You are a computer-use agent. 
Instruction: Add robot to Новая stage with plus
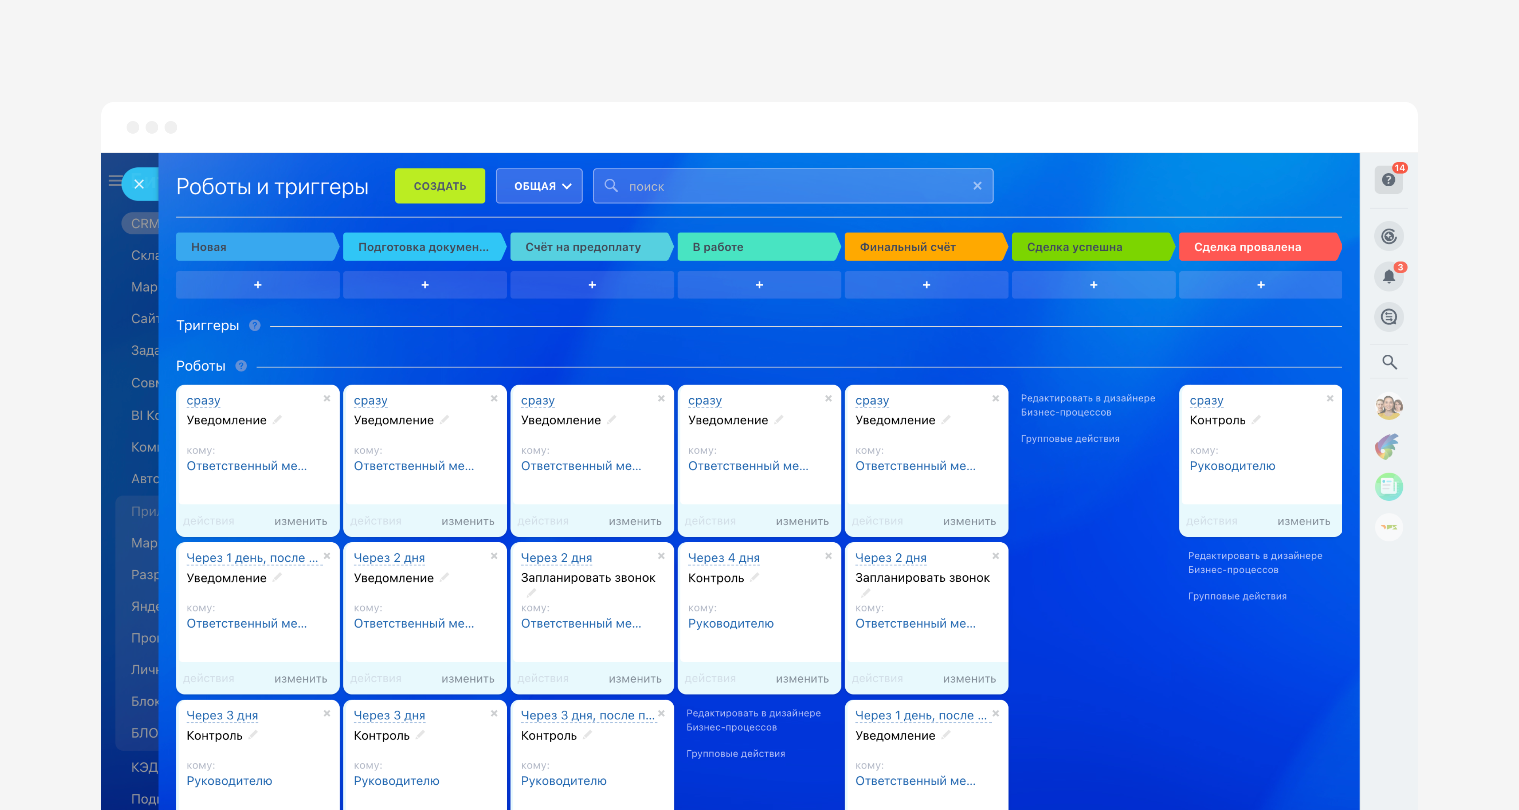[x=258, y=285]
